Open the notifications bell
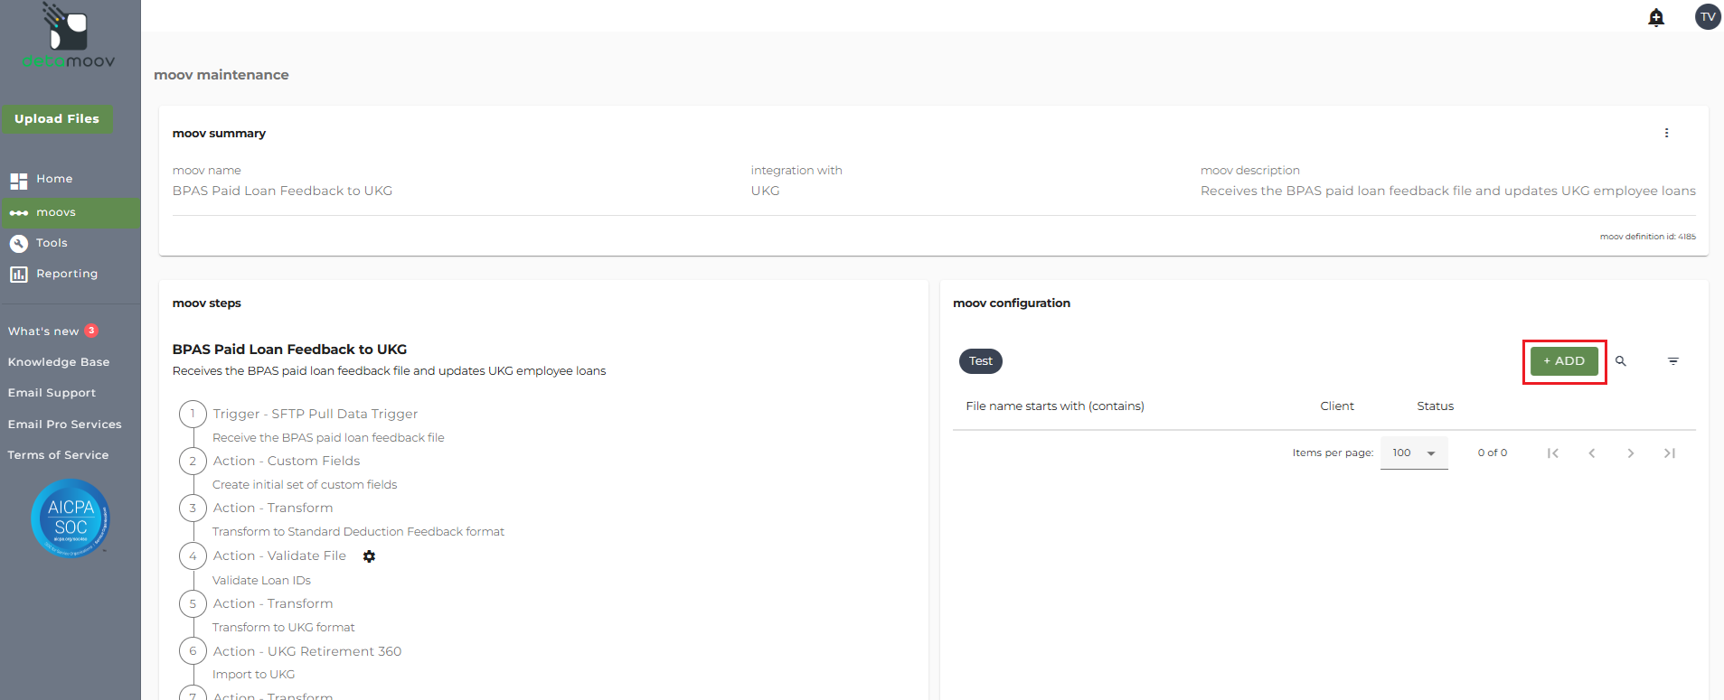 [x=1656, y=17]
